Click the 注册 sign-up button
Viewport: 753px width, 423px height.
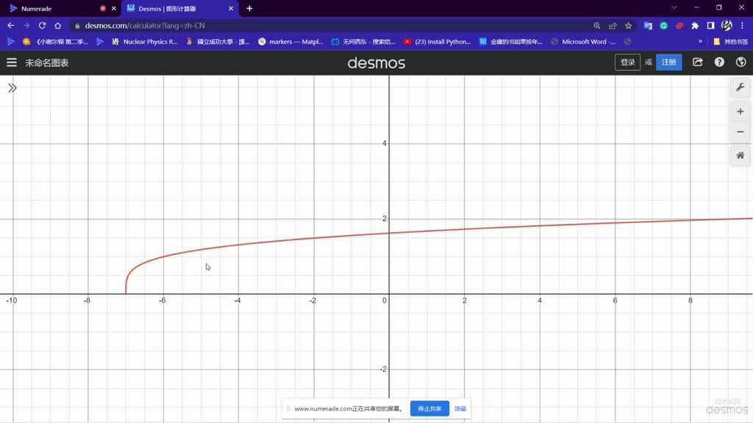(x=668, y=62)
